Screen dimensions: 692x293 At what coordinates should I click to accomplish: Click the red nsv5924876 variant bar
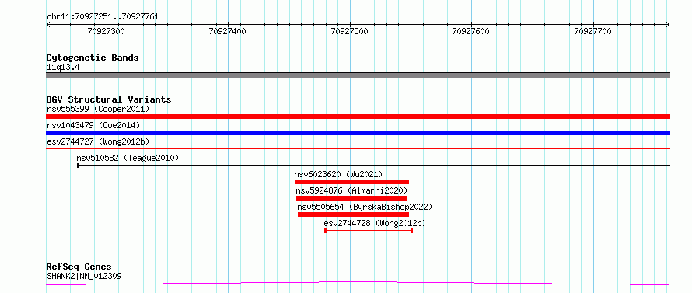point(351,198)
